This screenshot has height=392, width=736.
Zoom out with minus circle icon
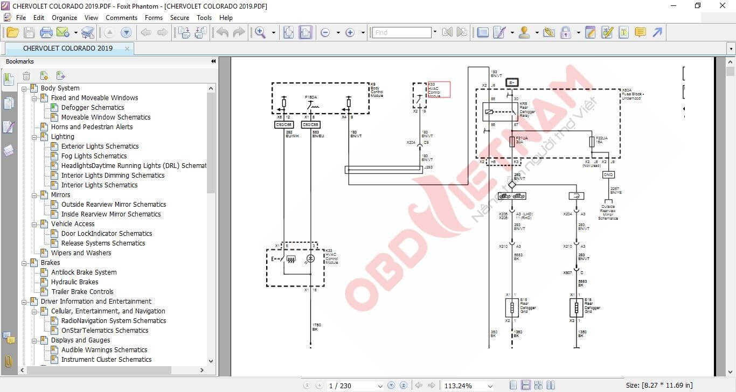pos(325,33)
